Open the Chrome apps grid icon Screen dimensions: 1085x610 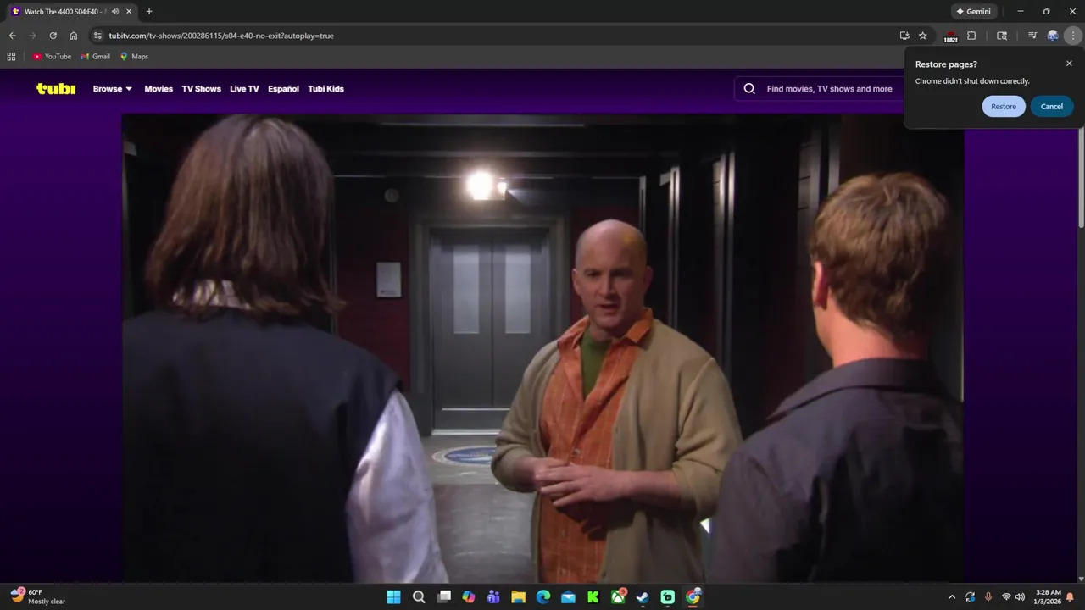click(11, 56)
